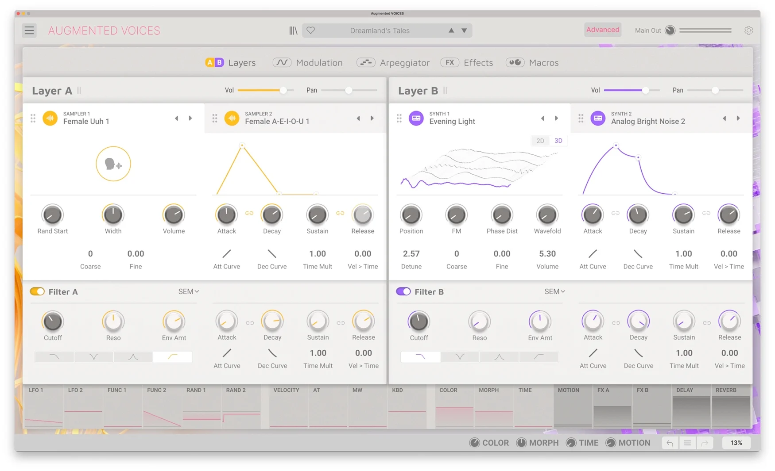
Task: Toggle Filter B switch
Action: coord(403,291)
